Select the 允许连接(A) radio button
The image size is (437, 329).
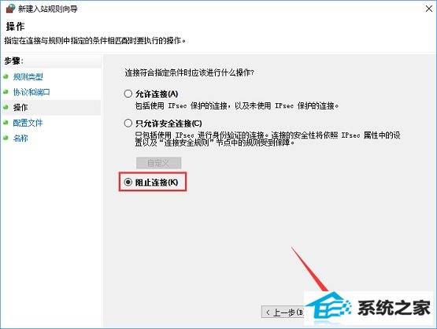tap(128, 94)
